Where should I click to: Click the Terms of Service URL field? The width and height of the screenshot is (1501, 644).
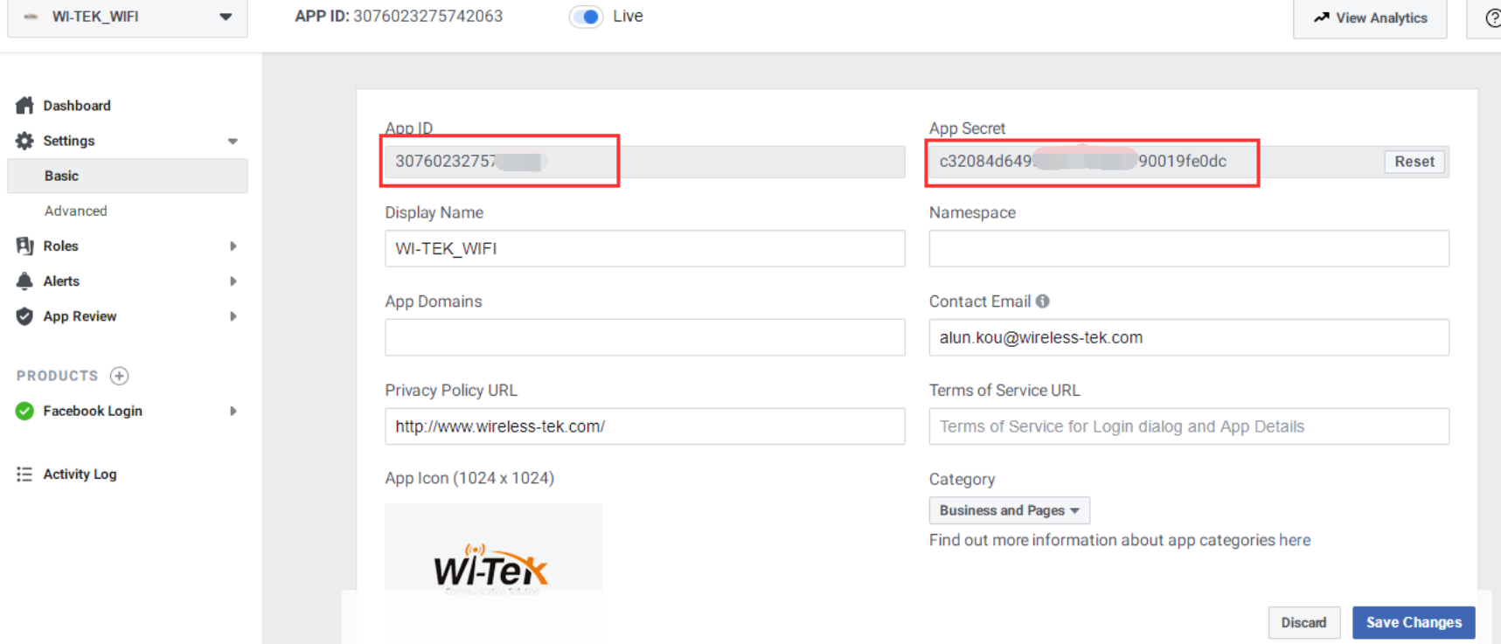tap(1189, 426)
